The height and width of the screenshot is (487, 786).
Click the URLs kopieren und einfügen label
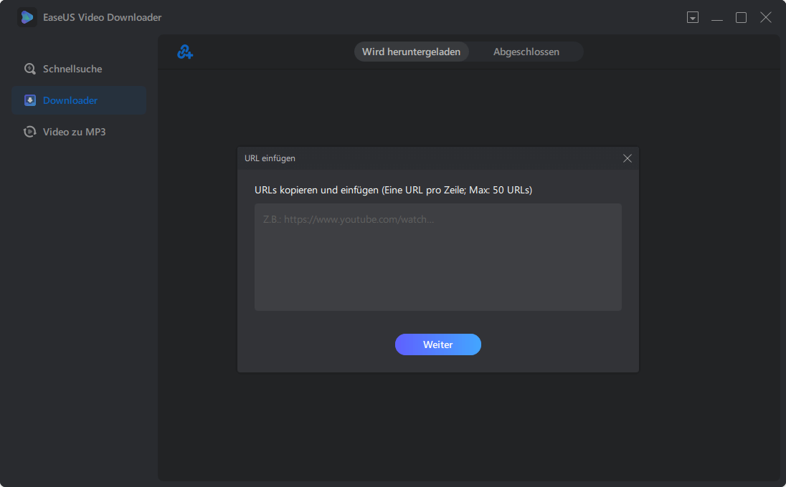pos(394,191)
